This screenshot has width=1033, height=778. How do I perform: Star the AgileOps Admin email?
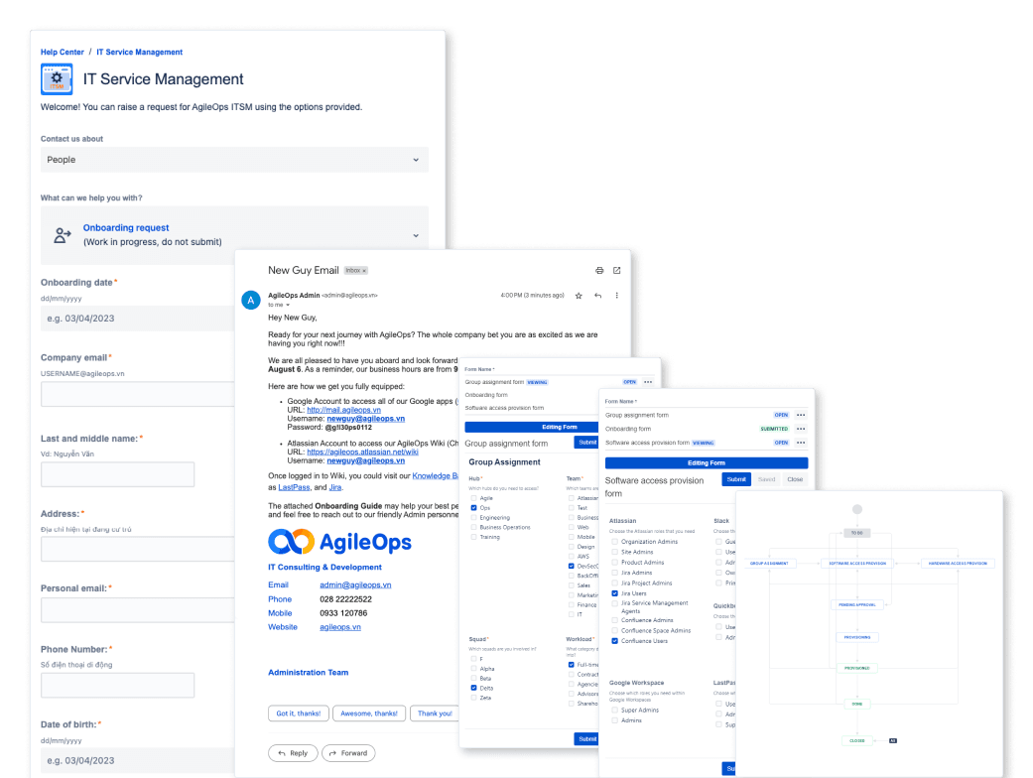point(579,296)
